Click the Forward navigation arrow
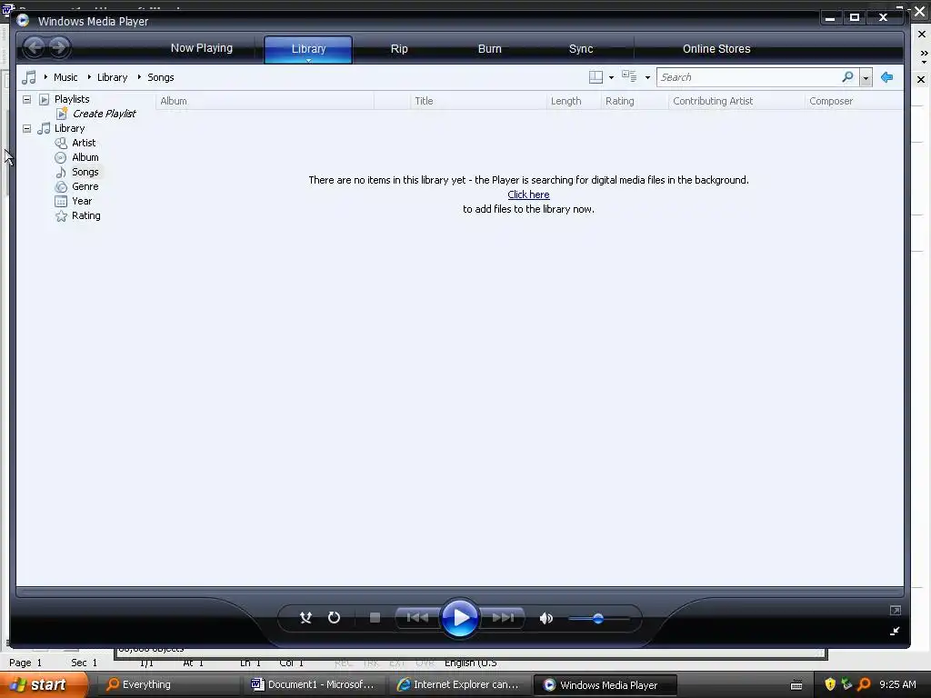The height and width of the screenshot is (698, 931). pyautogui.click(x=58, y=47)
